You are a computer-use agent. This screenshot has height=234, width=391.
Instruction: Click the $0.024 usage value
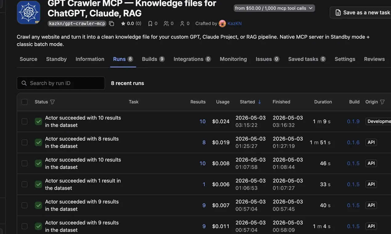(221, 121)
